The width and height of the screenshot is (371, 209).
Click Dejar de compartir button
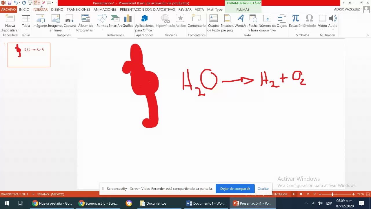[x=235, y=189]
